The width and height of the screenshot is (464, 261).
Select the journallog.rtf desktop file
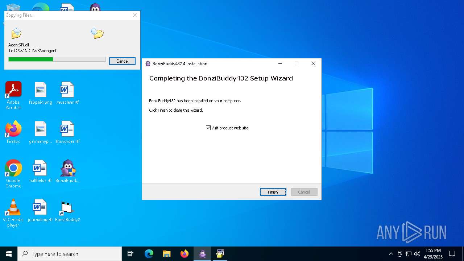pyautogui.click(x=41, y=211)
